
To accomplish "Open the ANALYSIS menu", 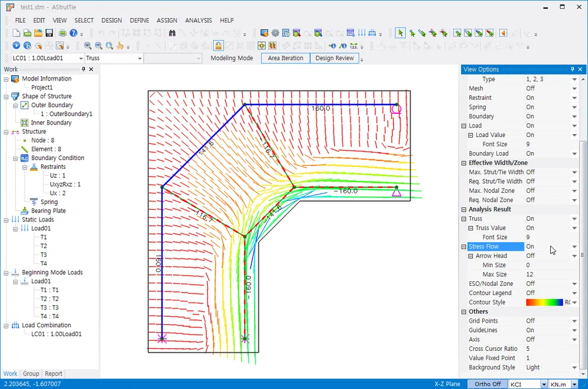I will [198, 20].
